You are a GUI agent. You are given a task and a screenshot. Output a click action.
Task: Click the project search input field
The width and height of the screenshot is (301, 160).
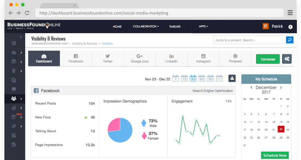250,40
